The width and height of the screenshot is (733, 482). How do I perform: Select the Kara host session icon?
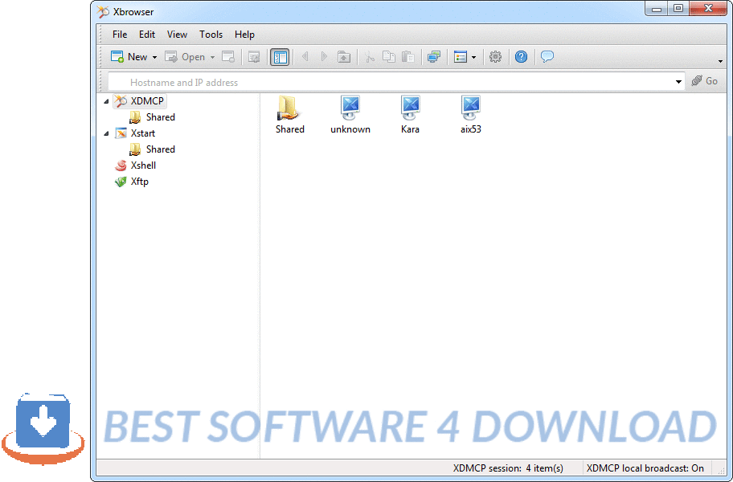coord(410,115)
